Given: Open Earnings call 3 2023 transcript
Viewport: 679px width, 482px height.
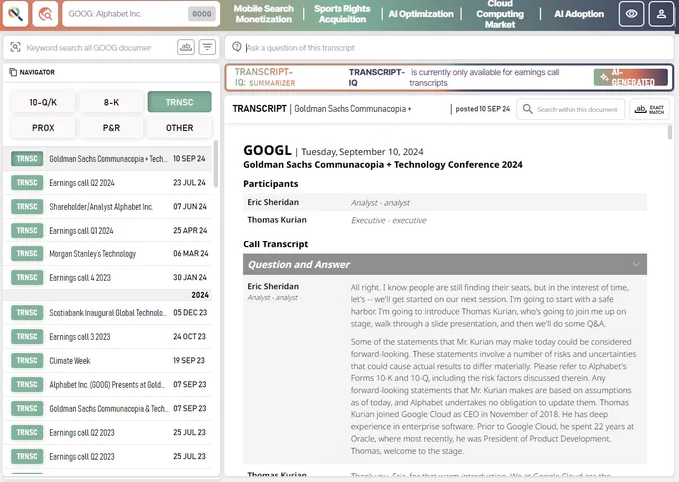Looking at the screenshot, I should 108,336.
